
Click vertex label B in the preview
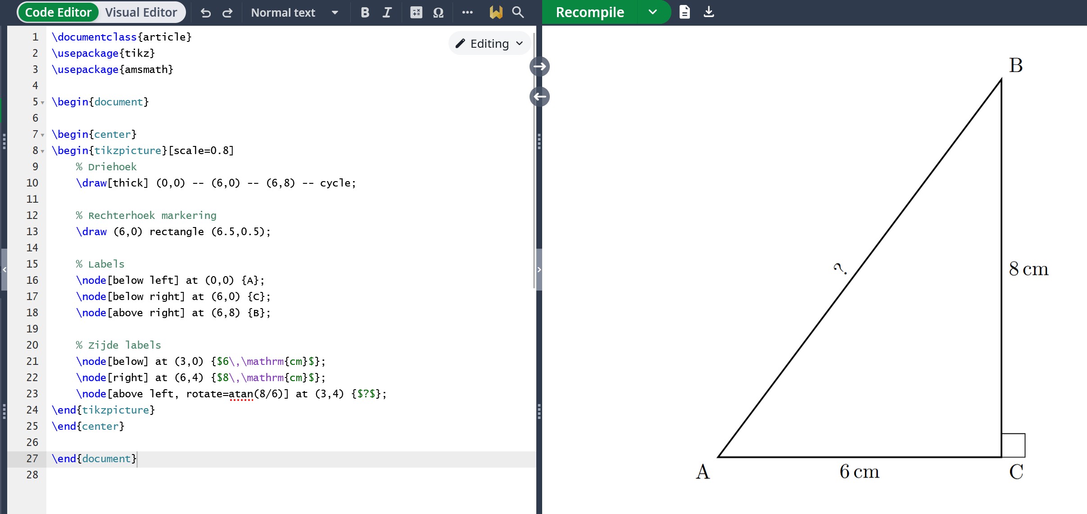[x=1016, y=65]
